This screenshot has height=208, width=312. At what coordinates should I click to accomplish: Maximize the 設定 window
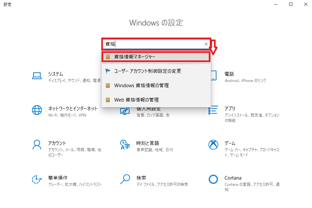click(x=291, y=4)
